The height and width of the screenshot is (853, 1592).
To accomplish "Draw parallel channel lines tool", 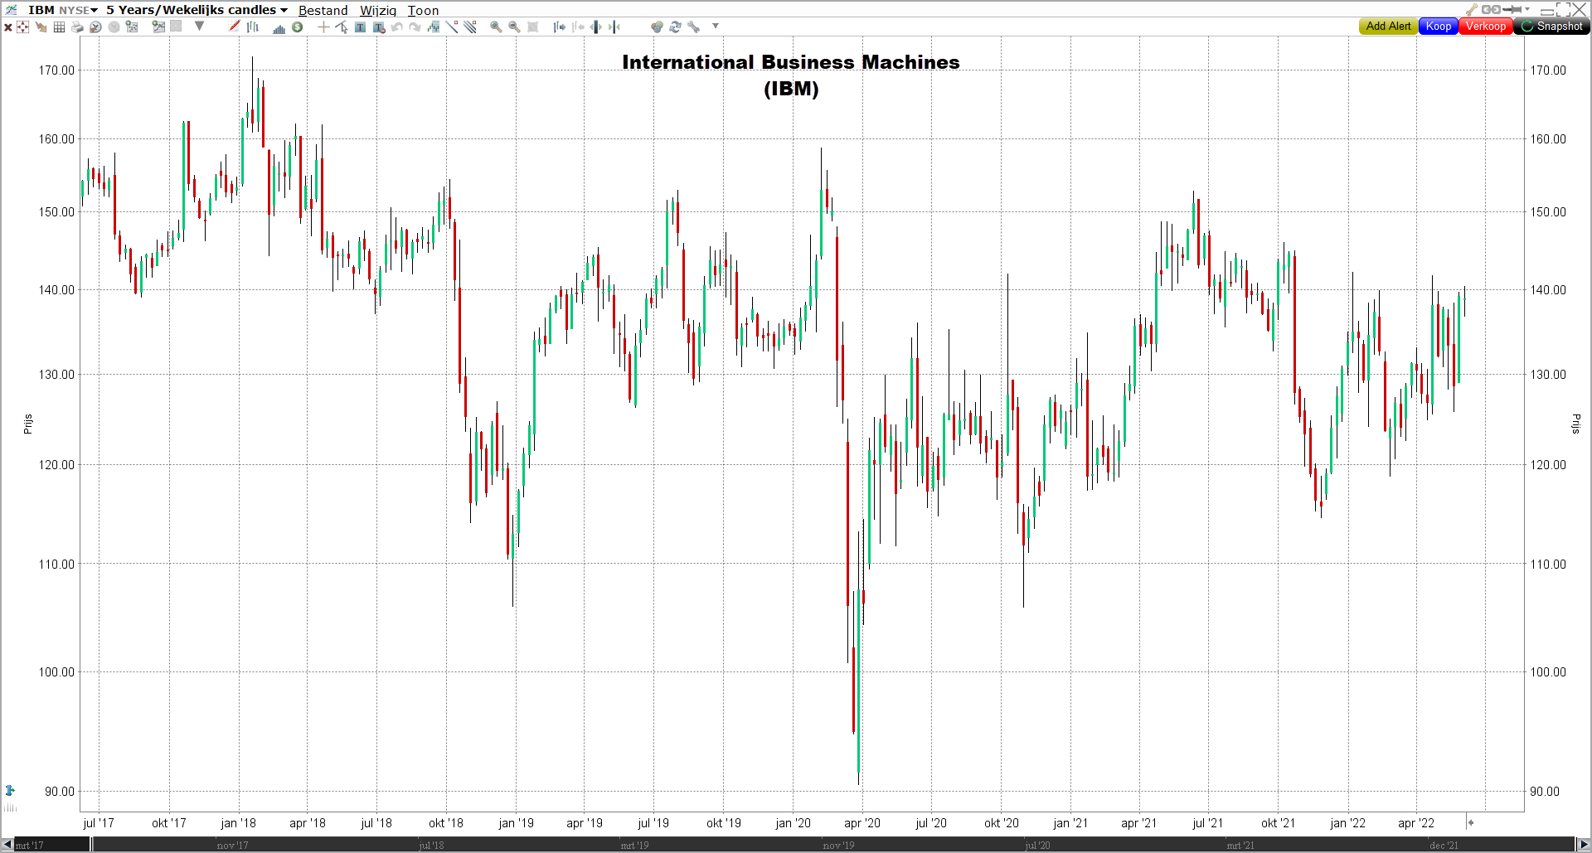I will [x=470, y=27].
